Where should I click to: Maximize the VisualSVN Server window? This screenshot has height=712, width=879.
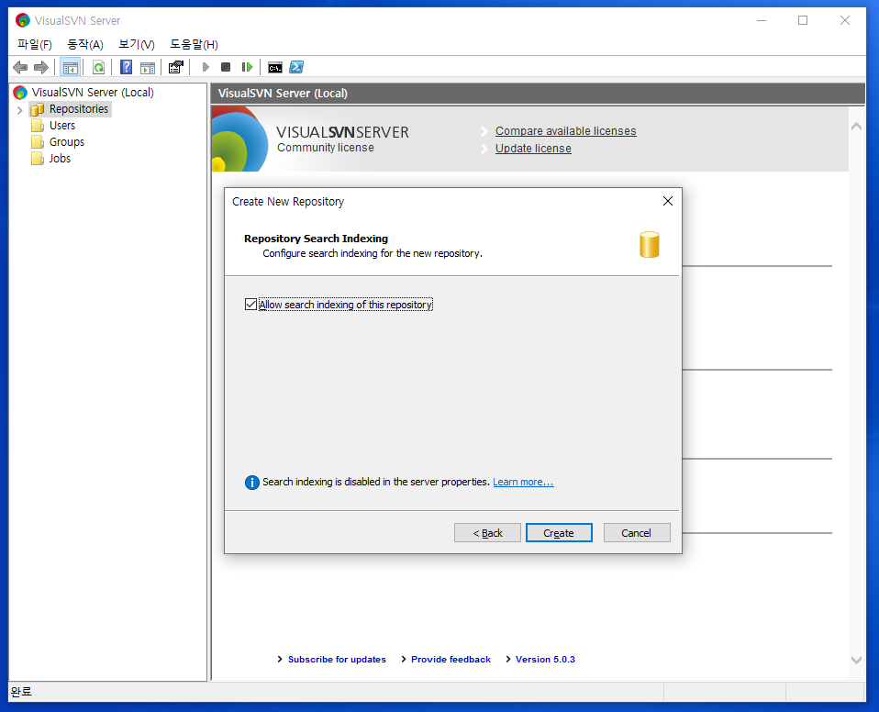(x=803, y=20)
